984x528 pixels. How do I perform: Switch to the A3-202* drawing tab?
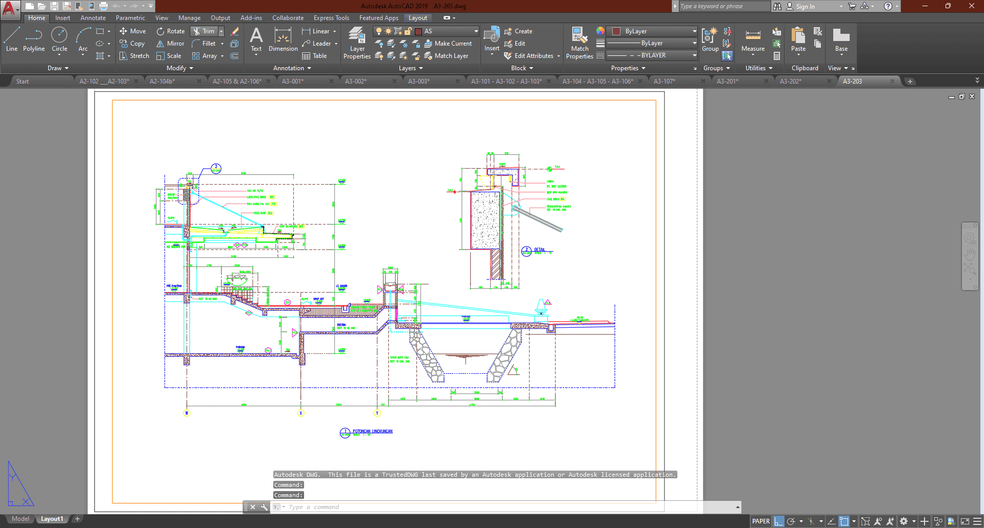(x=790, y=82)
